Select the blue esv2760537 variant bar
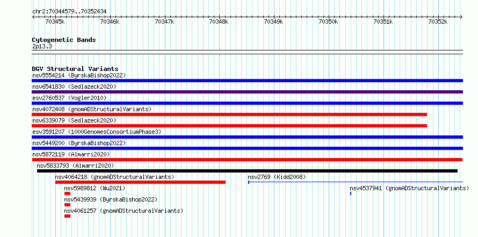 247,103
